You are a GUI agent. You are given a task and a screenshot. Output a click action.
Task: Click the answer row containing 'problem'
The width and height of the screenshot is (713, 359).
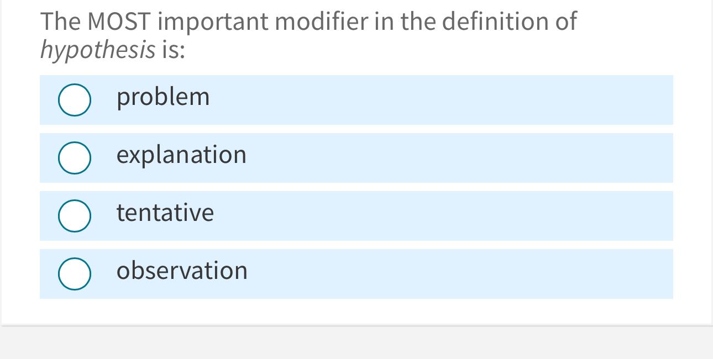(356, 100)
